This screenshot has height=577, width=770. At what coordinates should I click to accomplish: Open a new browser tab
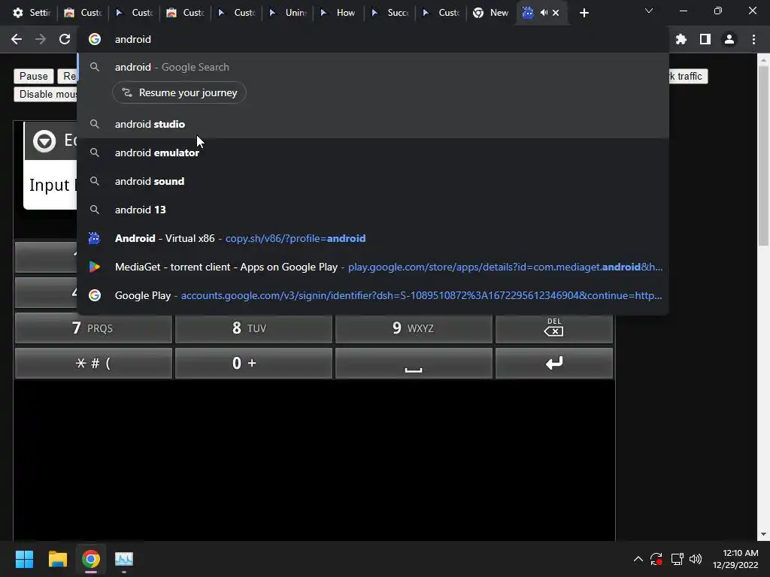(584, 13)
